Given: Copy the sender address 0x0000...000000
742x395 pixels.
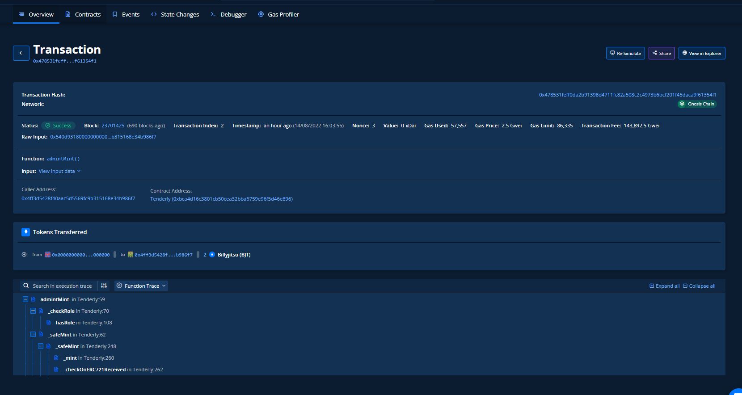Looking at the screenshot, I should 115,255.
